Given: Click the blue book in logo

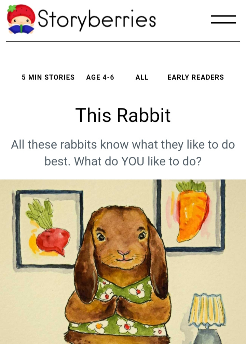Looking at the screenshot, I should 21,29.
